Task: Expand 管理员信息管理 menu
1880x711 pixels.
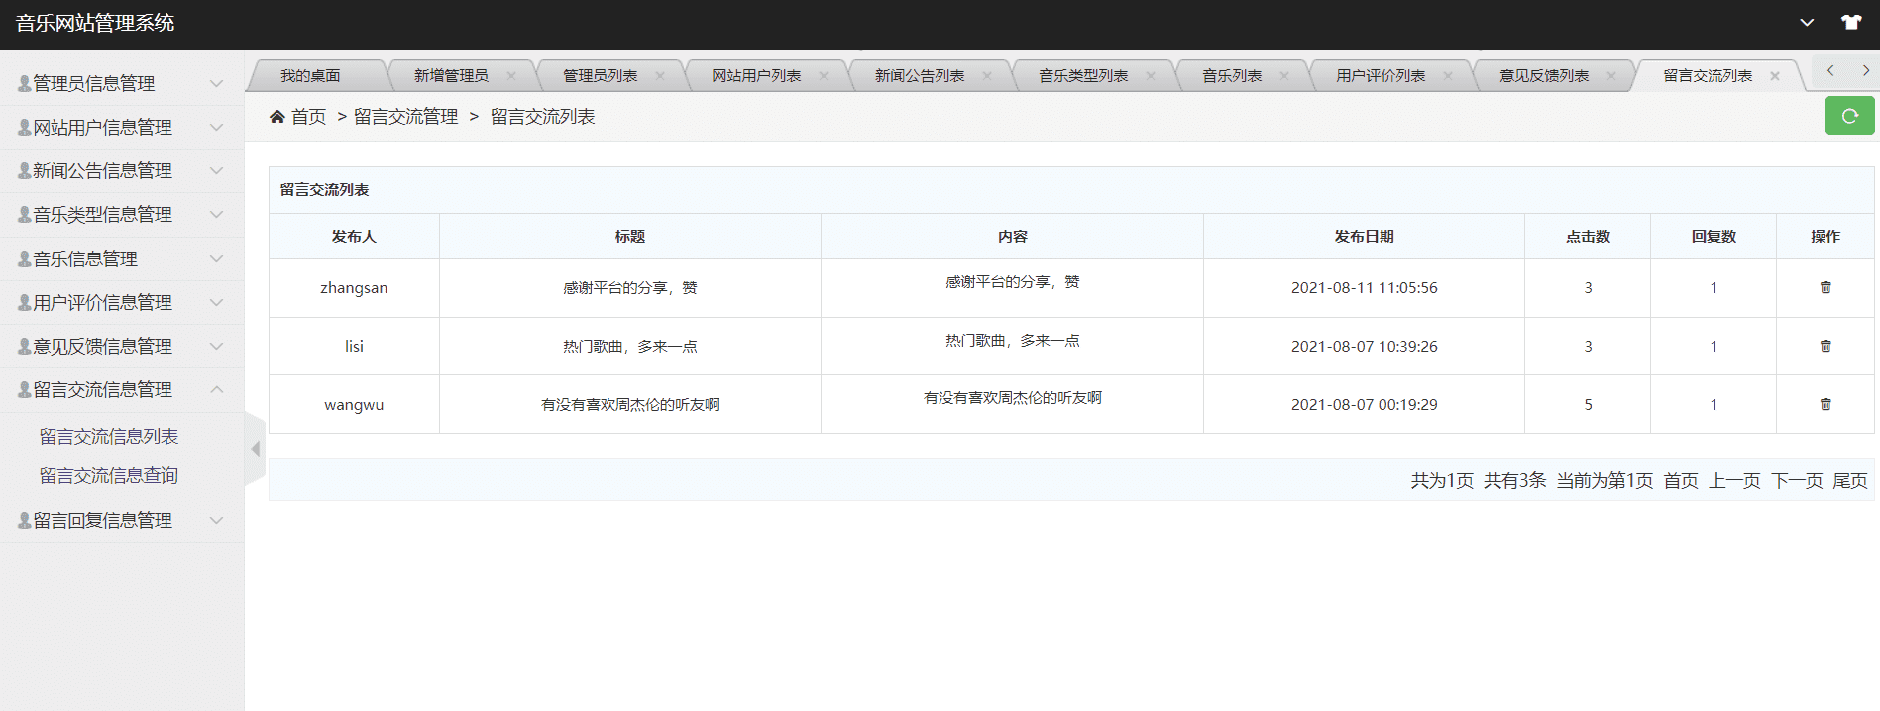Action: (121, 84)
